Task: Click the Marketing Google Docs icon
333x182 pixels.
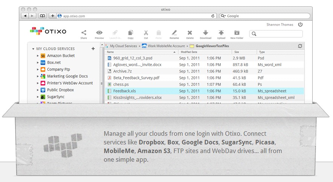Action: (x=43, y=76)
